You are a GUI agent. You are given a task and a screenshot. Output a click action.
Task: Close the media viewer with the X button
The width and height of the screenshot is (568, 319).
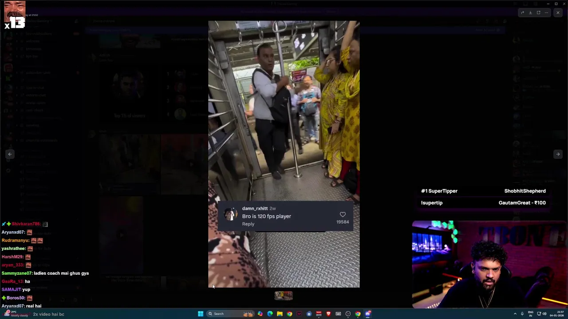pos(558,13)
